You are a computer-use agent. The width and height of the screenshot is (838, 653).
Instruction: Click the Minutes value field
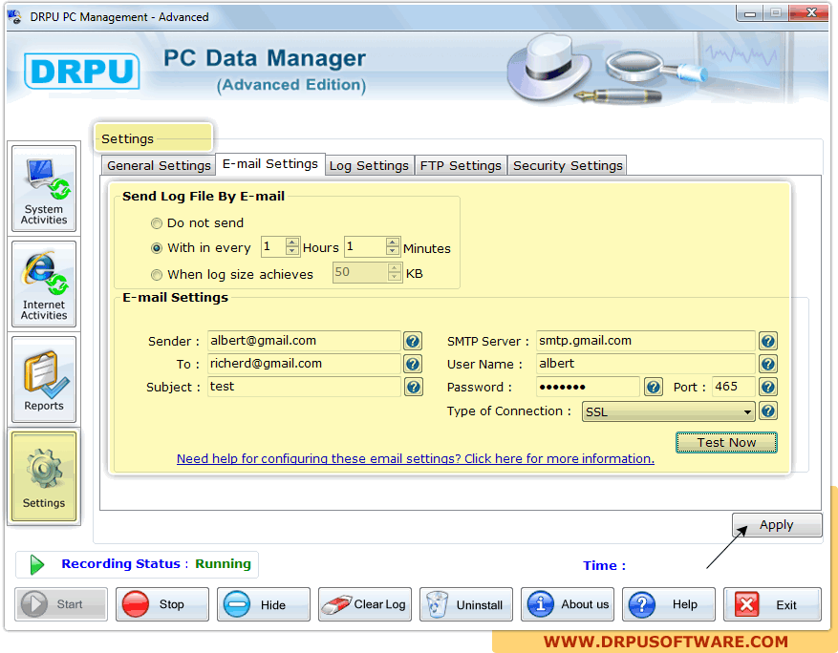pyautogui.click(x=366, y=246)
